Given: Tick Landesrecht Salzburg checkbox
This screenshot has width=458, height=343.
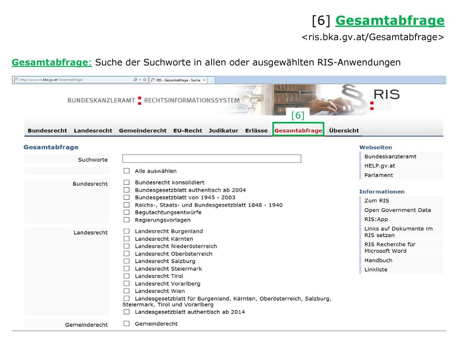Looking at the screenshot, I should click(x=127, y=261).
